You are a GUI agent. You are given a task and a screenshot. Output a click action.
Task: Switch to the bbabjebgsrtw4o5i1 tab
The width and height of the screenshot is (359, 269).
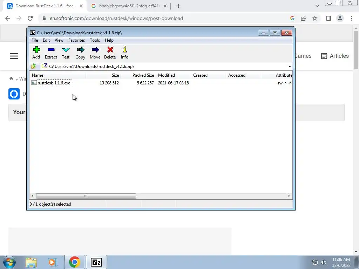128,6
